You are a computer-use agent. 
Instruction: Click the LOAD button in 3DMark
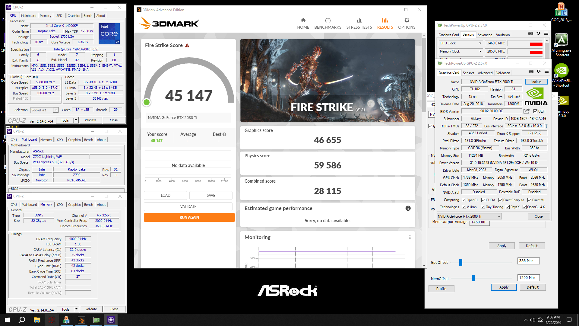[x=165, y=195]
